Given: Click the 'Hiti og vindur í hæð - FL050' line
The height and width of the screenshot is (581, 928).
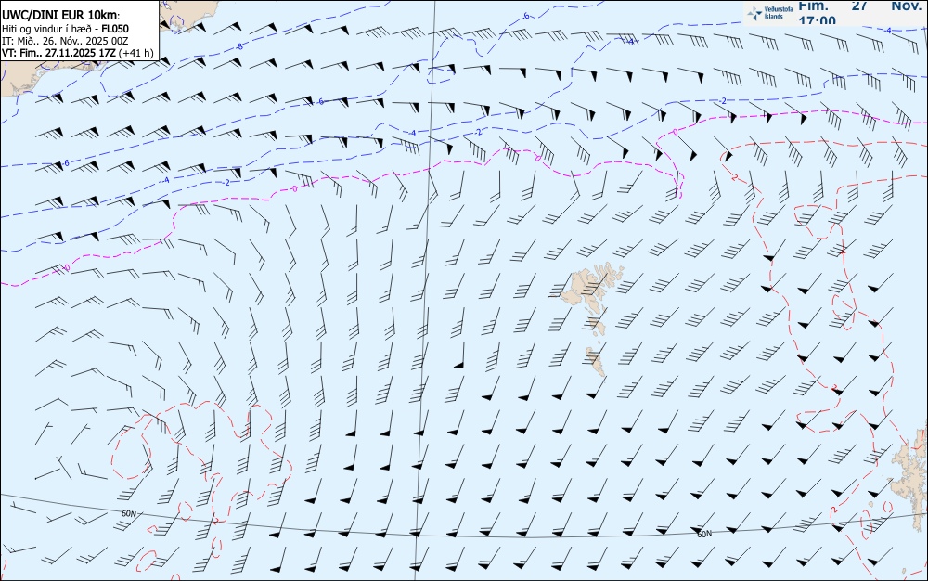Looking at the screenshot, I should [x=66, y=29].
